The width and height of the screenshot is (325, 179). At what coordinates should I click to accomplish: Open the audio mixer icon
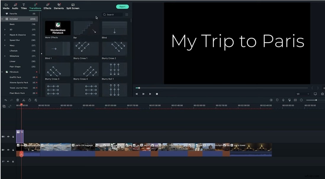(35, 100)
